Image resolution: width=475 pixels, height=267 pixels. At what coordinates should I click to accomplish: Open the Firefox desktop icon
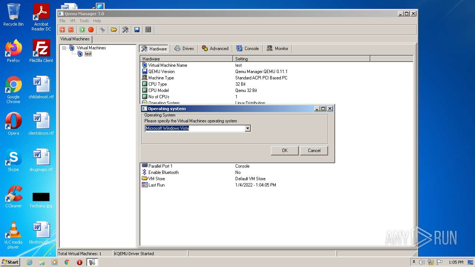pyautogui.click(x=13, y=51)
